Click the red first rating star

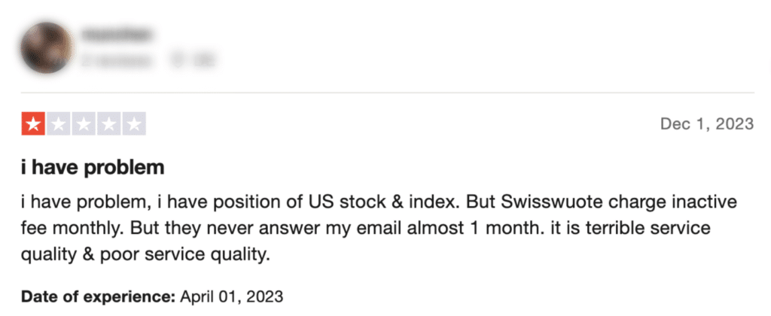[33, 124]
